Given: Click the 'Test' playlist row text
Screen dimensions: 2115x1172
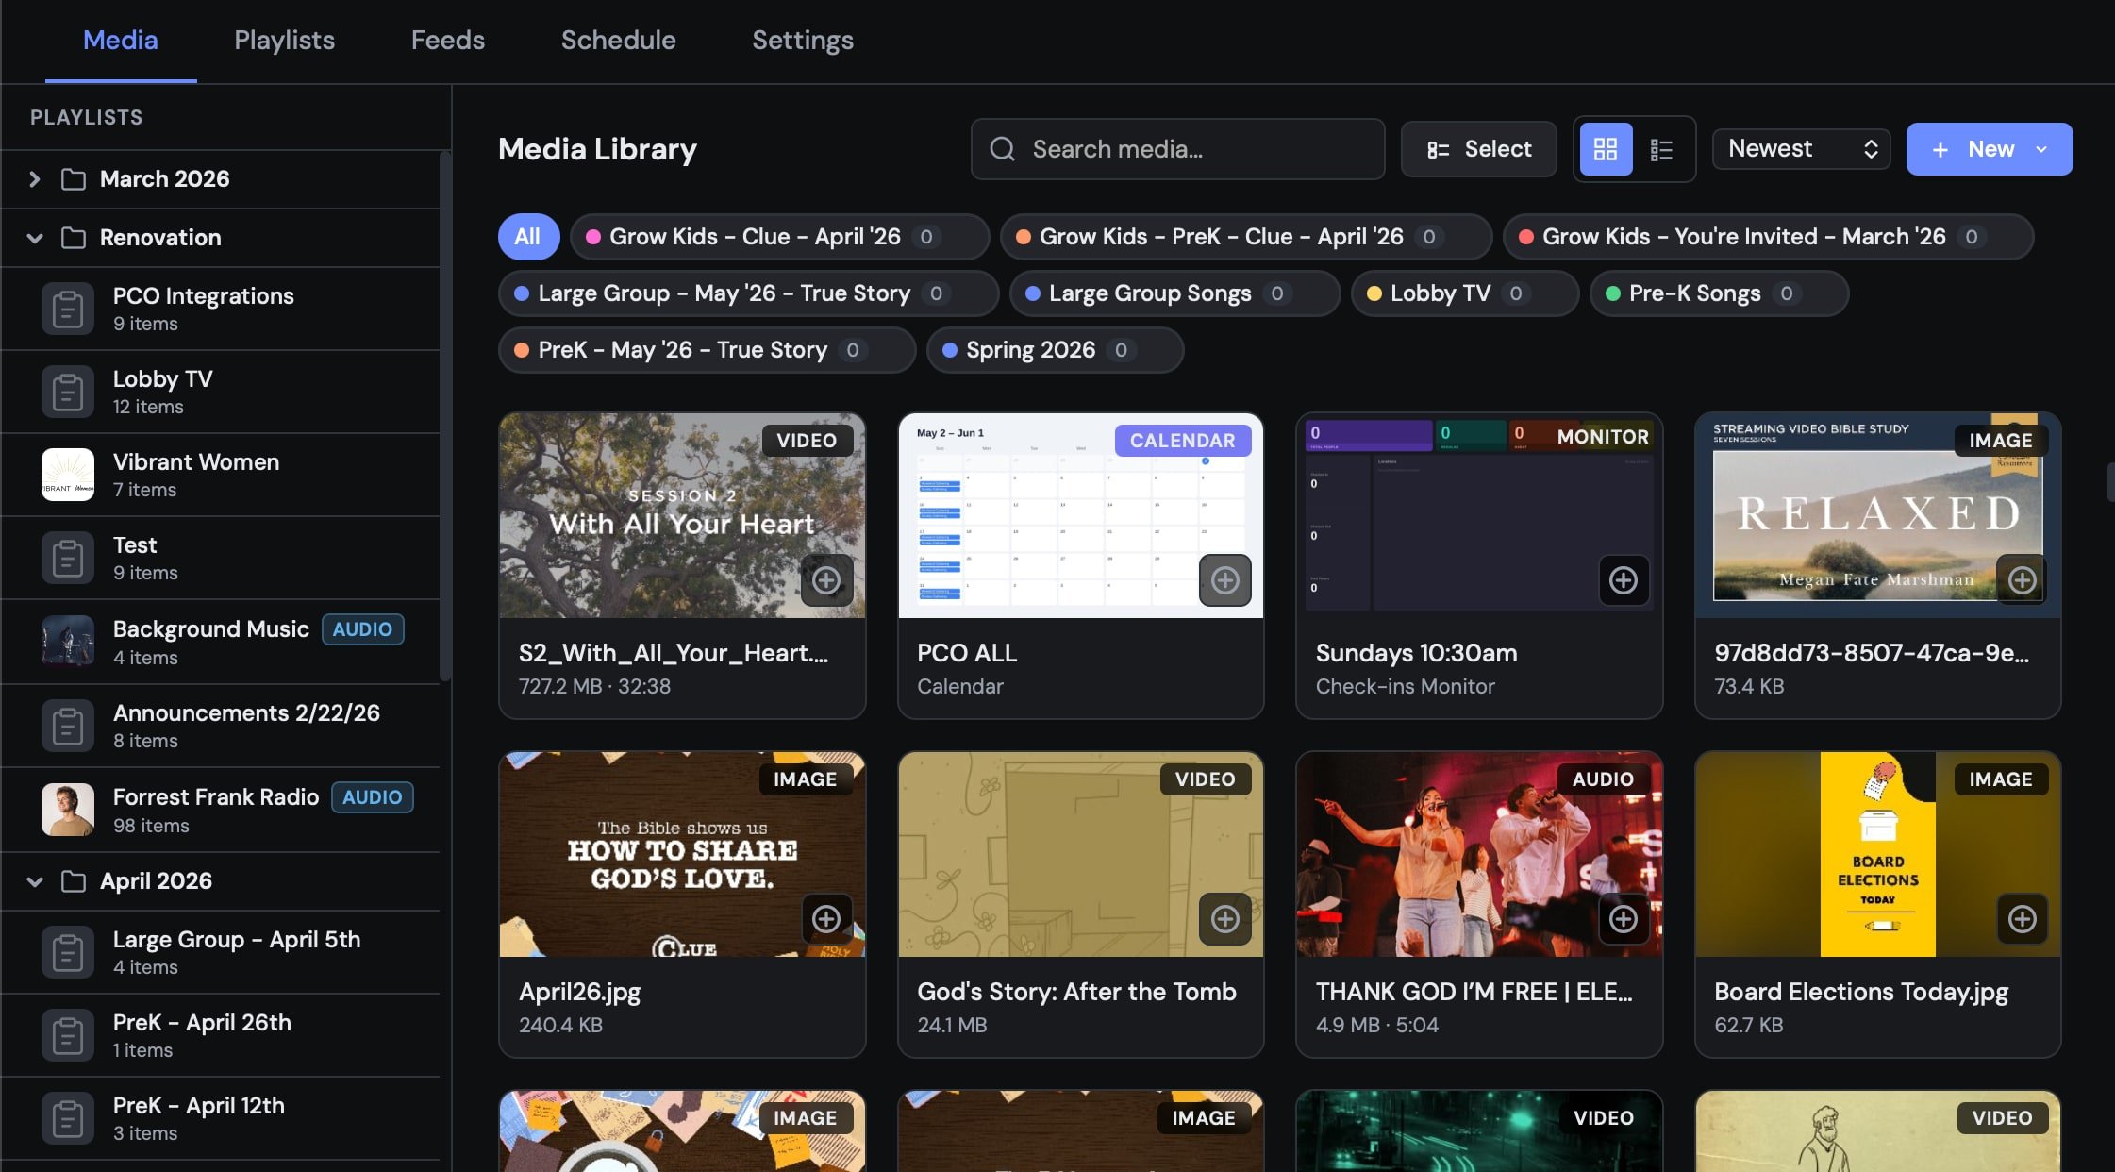Looking at the screenshot, I should click(135, 544).
